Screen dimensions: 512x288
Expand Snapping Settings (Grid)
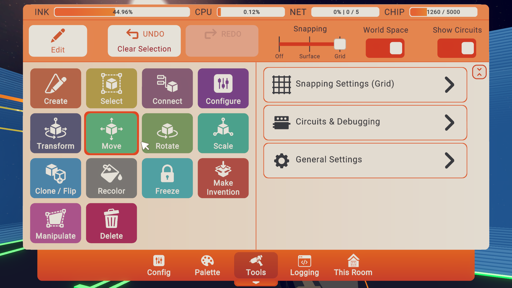click(365, 85)
